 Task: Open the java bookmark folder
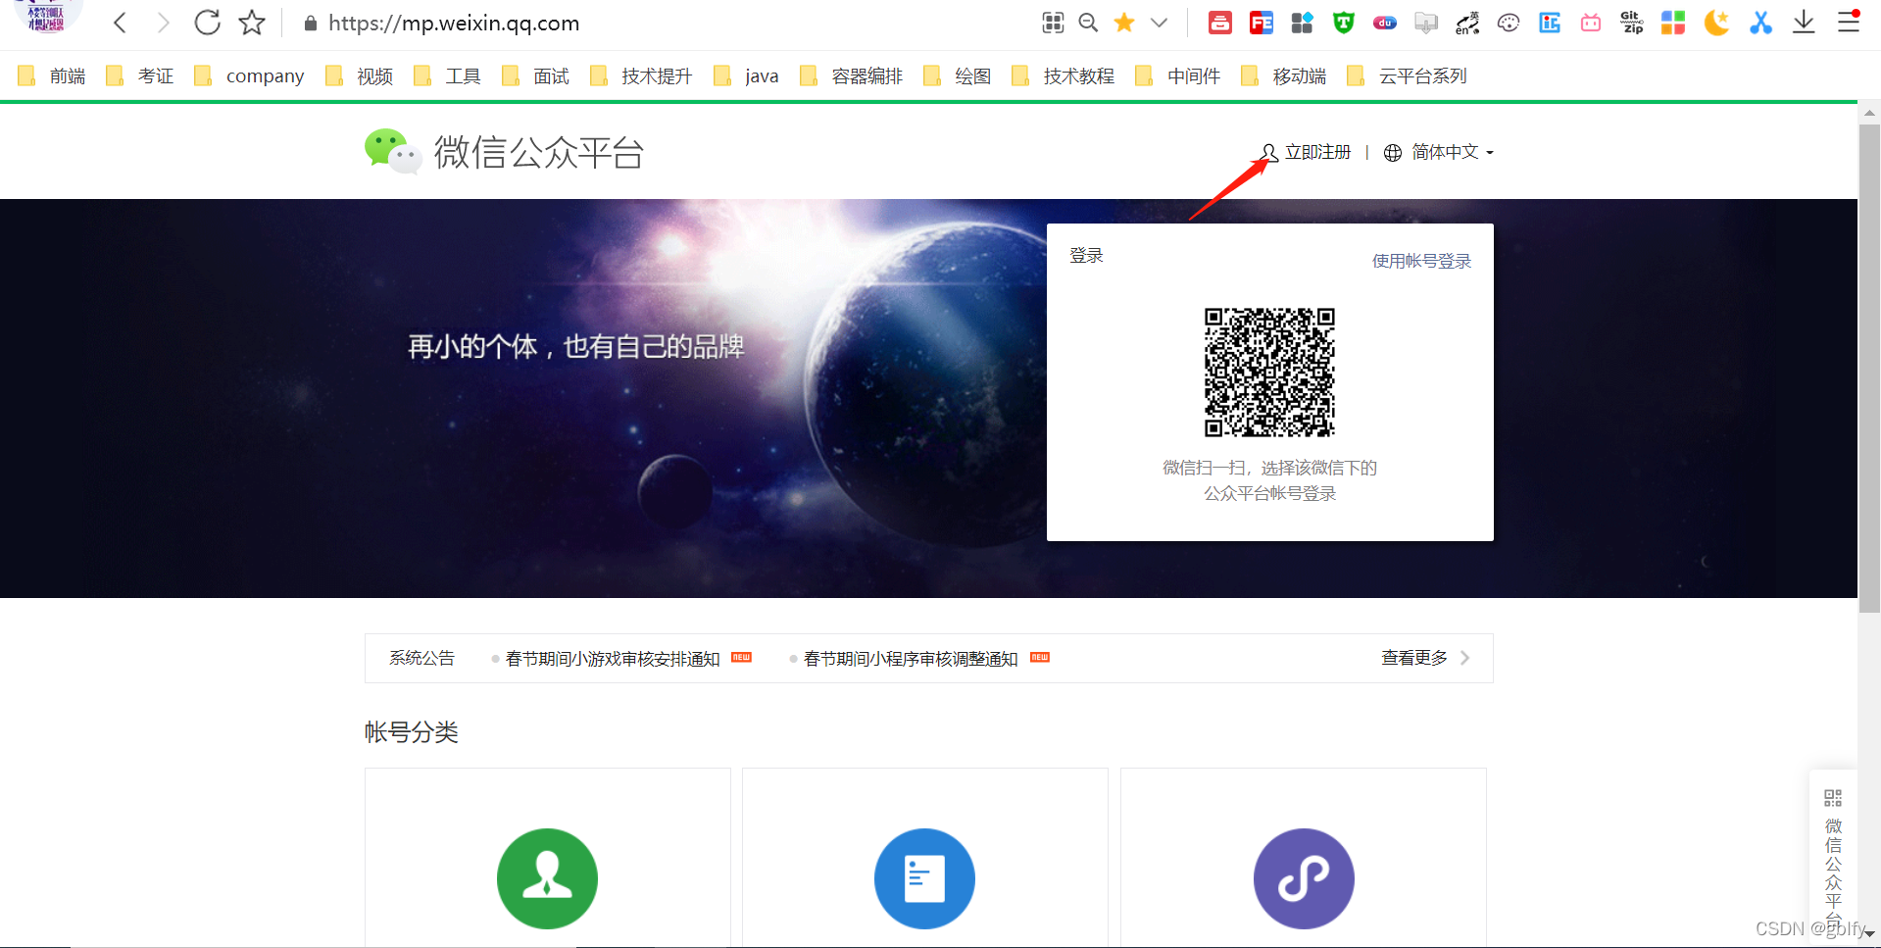coord(746,75)
